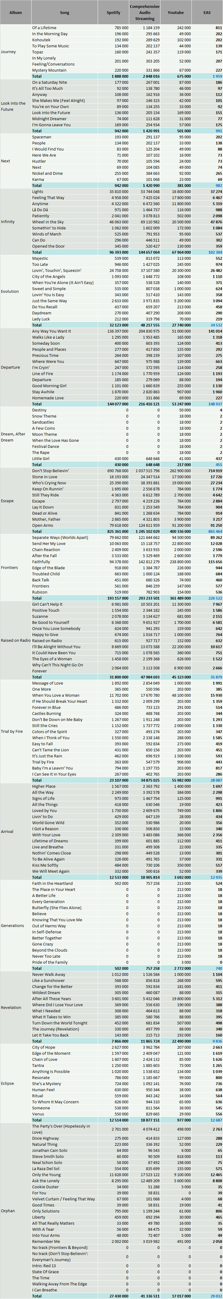
Task: Click the song "Faith in the Heartland"
Action: click(x=52, y=884)
